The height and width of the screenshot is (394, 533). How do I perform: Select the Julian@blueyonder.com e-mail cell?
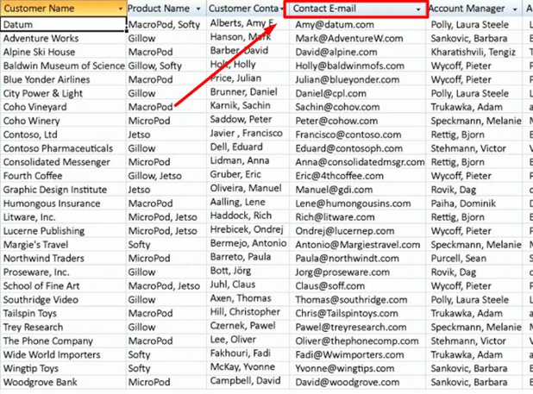point(358,79)
